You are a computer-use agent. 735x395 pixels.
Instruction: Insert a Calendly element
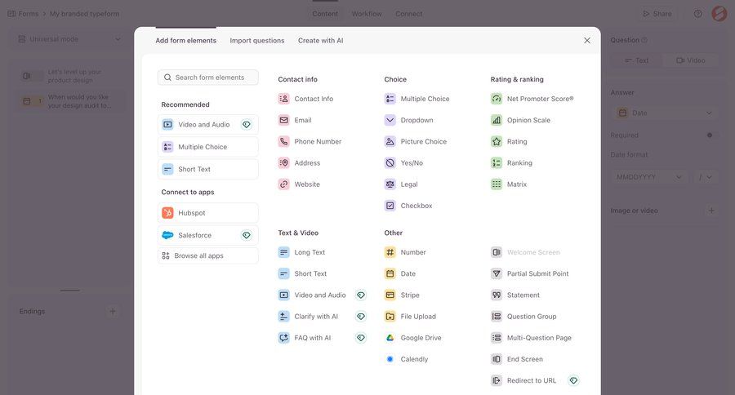pyautogui.click(x=406, y=359)
